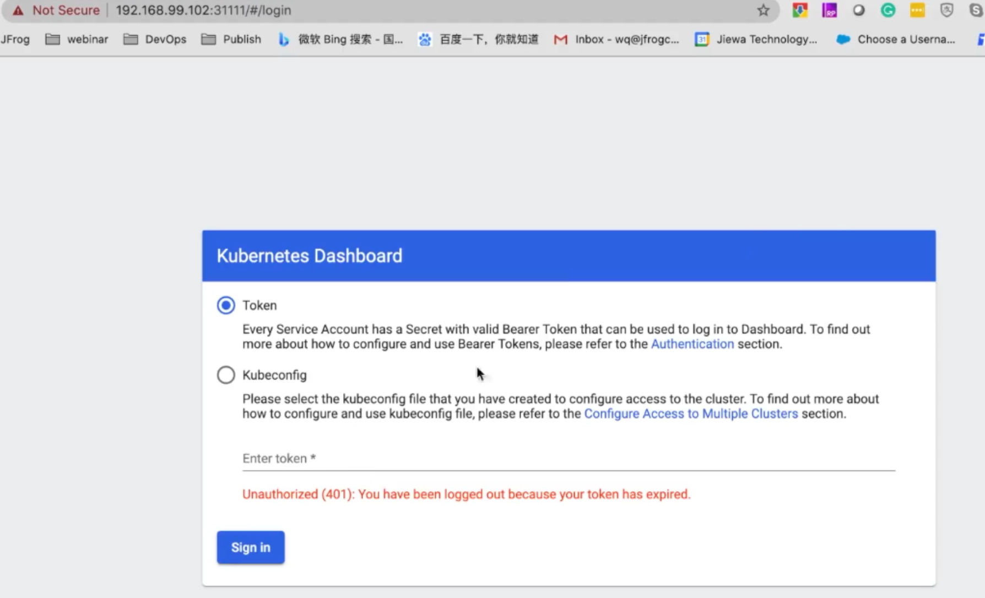
Task: Open the Baidu bookmark
Action: pyautogui.click(x=478, y=40)
